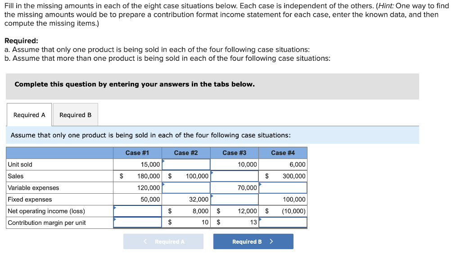
Task: Fill in Sales amount for Case #3
Action: [234, 176]
